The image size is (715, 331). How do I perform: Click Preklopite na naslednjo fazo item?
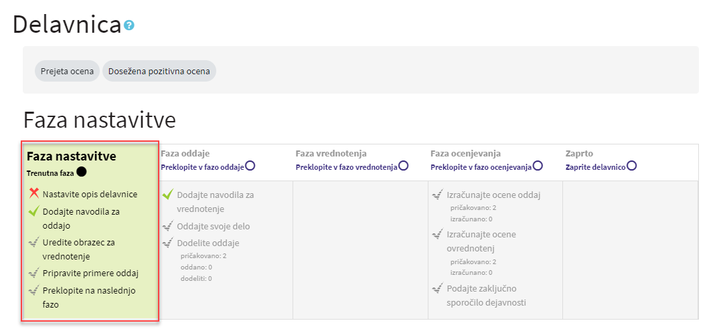tap(89, 298)
